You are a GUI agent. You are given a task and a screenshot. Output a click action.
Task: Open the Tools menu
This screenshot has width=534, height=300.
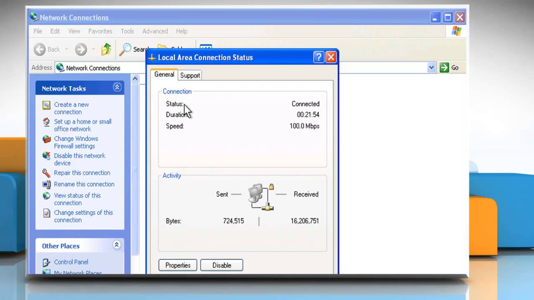tap(127, 31)
